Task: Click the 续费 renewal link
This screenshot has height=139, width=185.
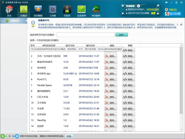Action: click(153, 14)
